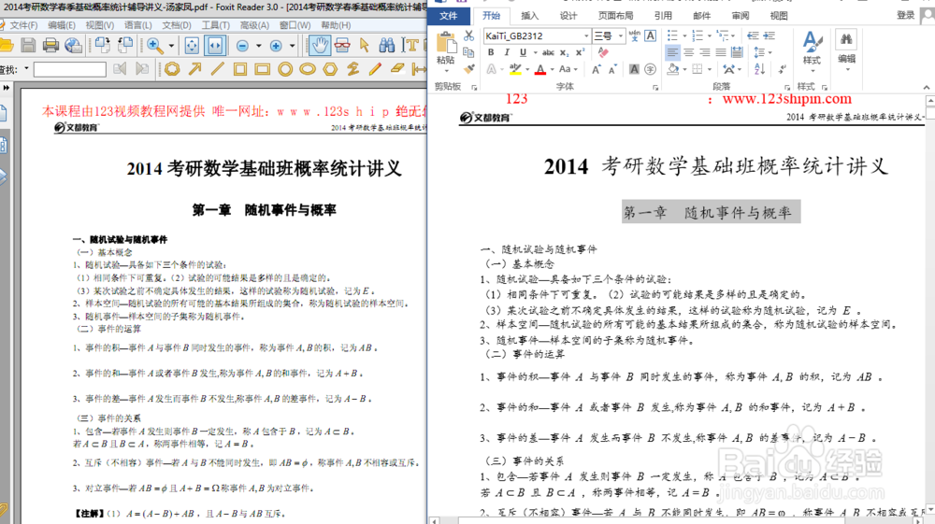
Task: Choose the square annotation tool
Action: [240, 70]
